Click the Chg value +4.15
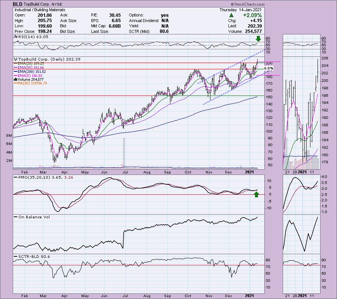 pos(256,21)
